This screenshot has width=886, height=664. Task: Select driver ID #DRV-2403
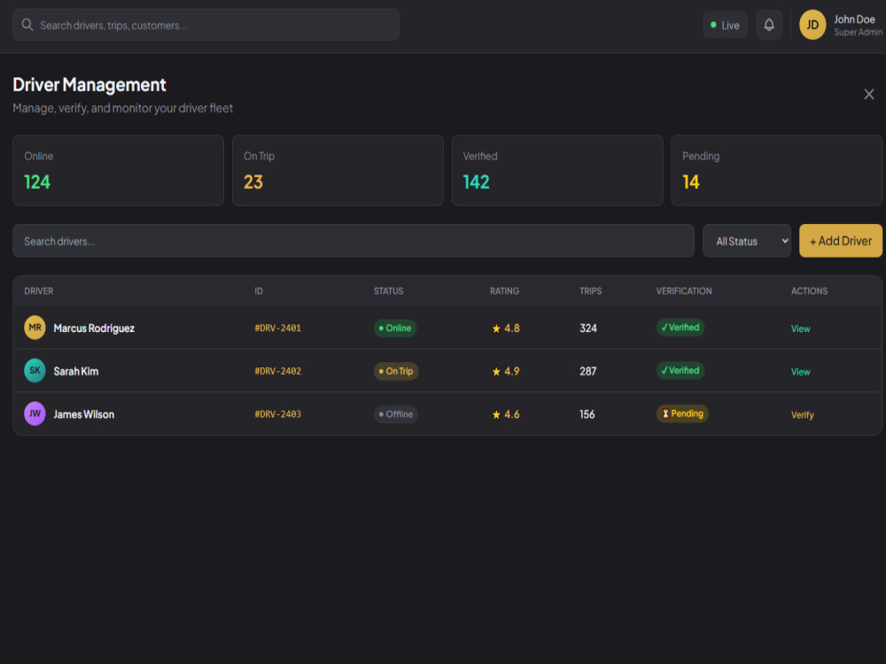277,413
